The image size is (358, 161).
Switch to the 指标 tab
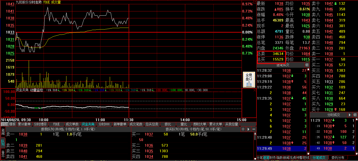(4, 124)
